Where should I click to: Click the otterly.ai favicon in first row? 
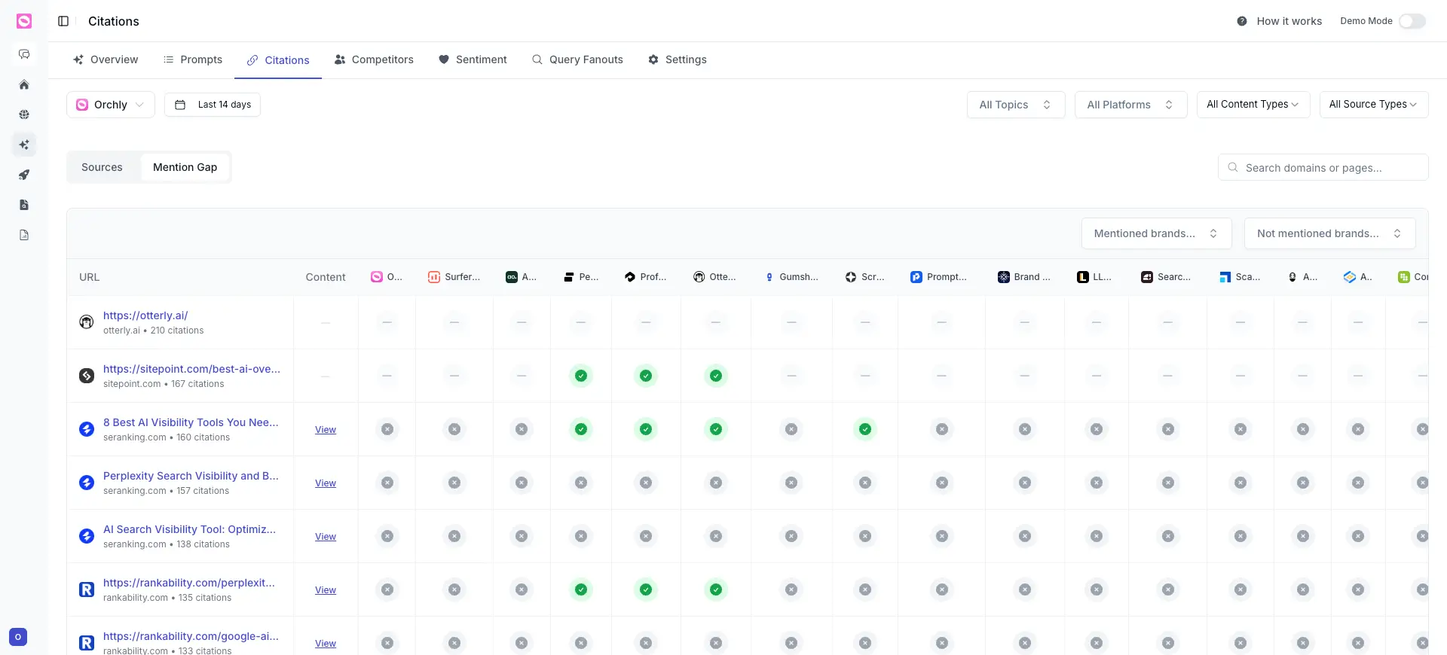pyautogui.click(x=87, y=322)
